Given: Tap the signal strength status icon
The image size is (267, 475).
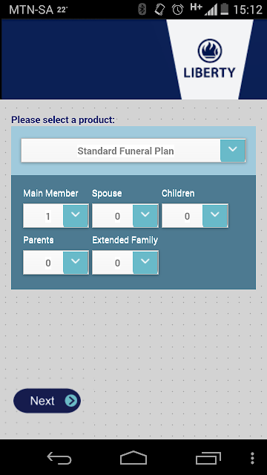Looking at the screenshot, I should tap(211, 10).
